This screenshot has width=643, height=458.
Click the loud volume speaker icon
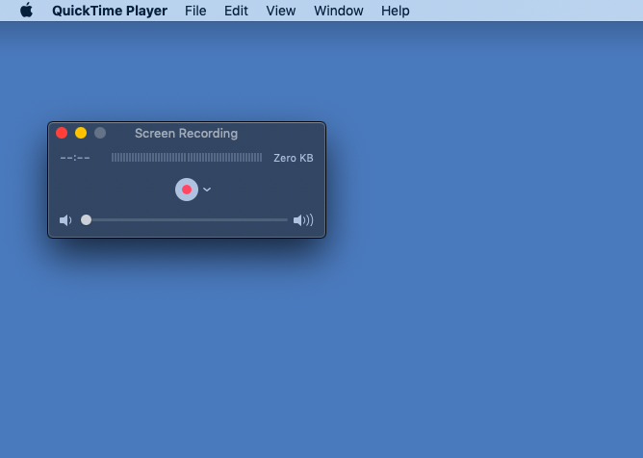303,220
